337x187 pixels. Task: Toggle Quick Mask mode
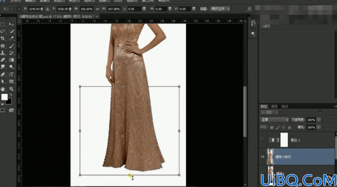pyautogui.click(x=2, y=110)
